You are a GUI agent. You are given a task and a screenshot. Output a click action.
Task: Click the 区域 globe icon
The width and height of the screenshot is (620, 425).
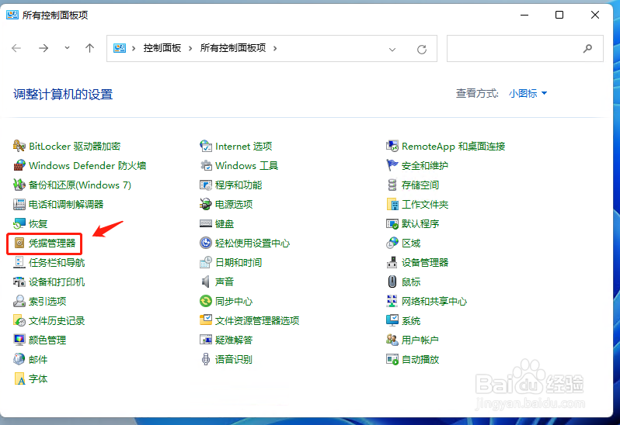(392, 243)
